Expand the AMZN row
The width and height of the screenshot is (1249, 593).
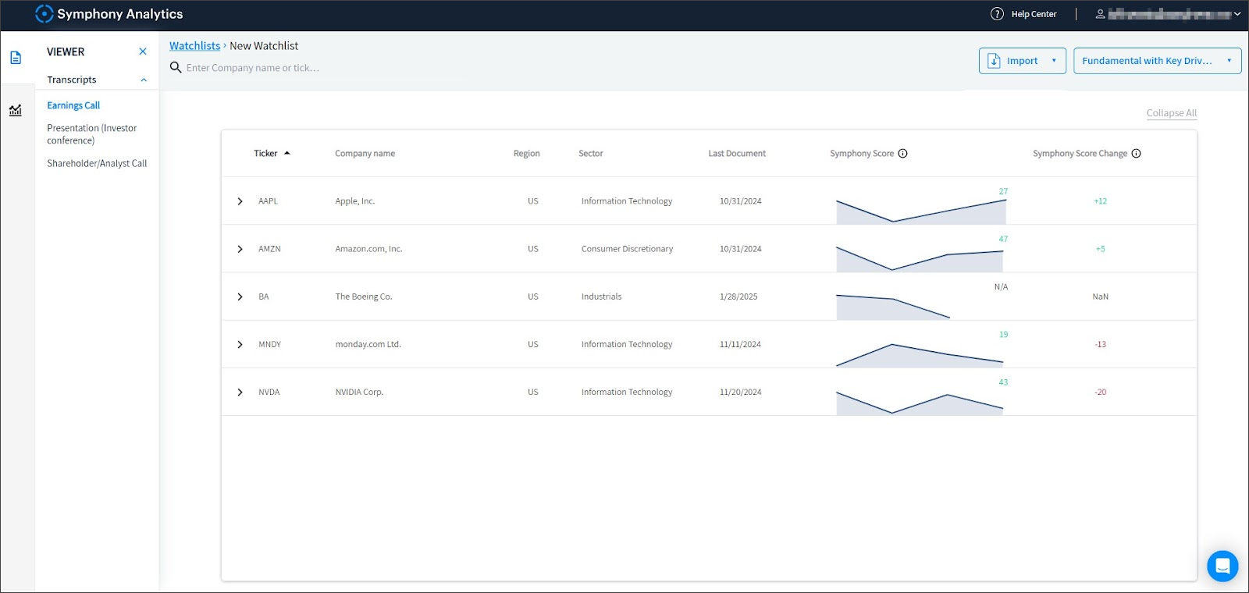click(x=240, y=249)
